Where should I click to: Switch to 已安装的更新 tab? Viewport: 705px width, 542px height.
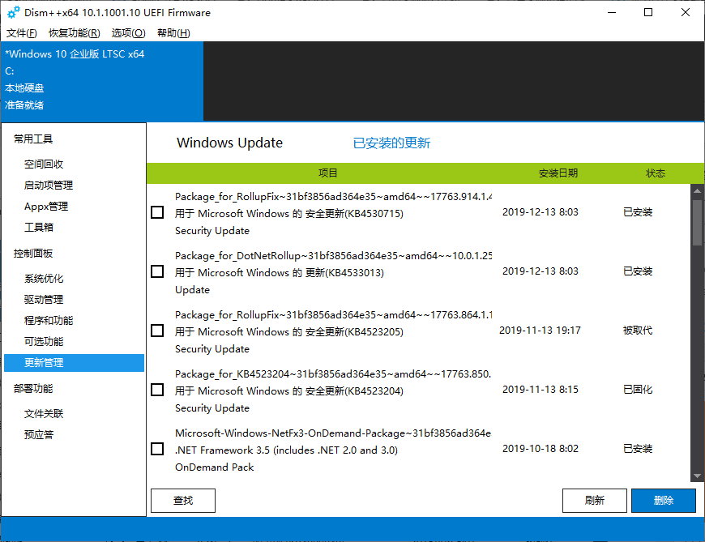391,143
